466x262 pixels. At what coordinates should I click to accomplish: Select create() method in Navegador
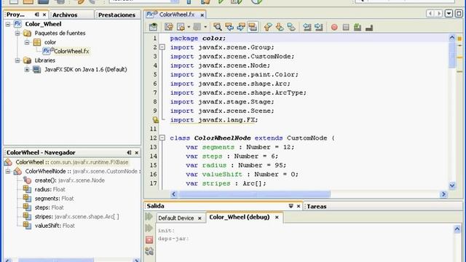[64, 180]
